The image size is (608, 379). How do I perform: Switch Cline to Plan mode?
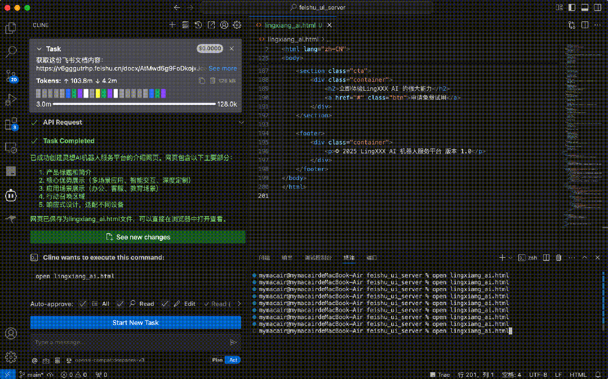coord(217,360)
